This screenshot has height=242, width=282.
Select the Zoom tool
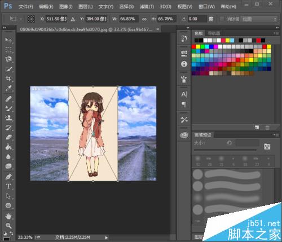(8, 225)
